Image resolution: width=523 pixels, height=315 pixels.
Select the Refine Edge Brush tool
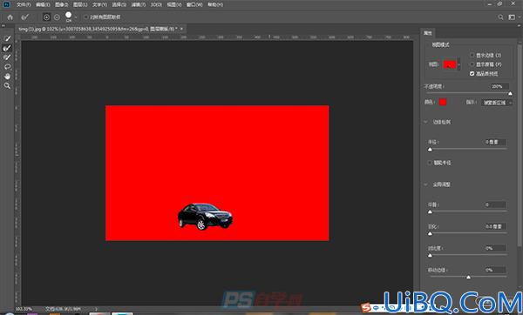coord(7,48)
